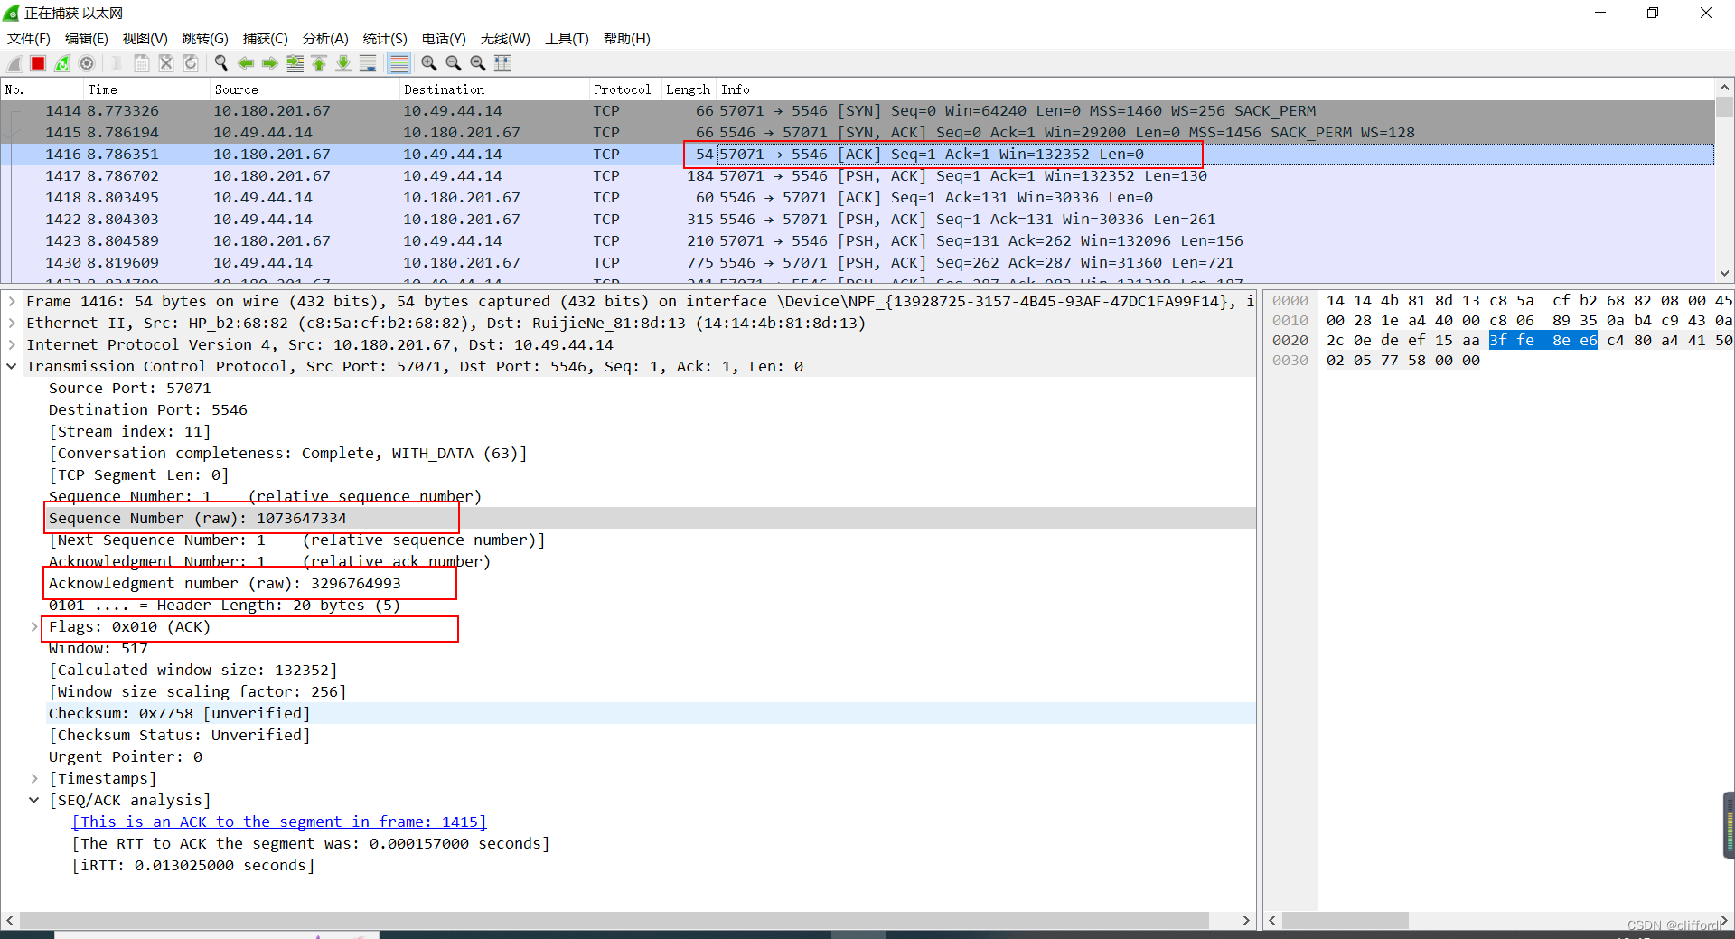Open the 无线(W) menu
The image size is (1735, 939).
click(505, 38)
